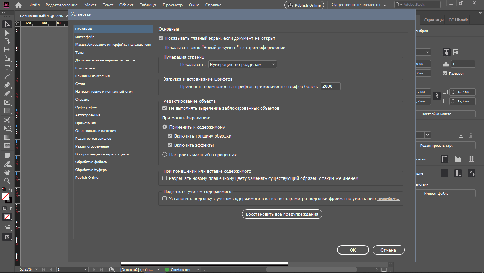The image size is (484, 273).
Task: Select the Line tool
Action: [x=7, y=76]
